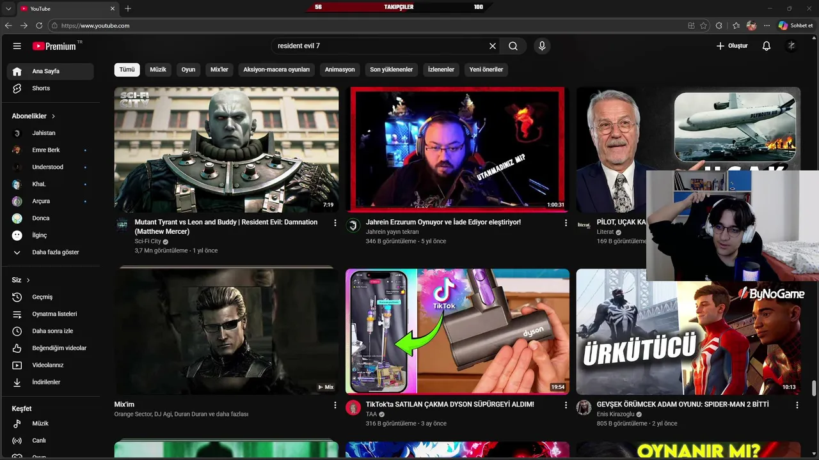Play the TikTok Dyson thumbnail
The width and height of the screenshot is (819, 460).
457,331
